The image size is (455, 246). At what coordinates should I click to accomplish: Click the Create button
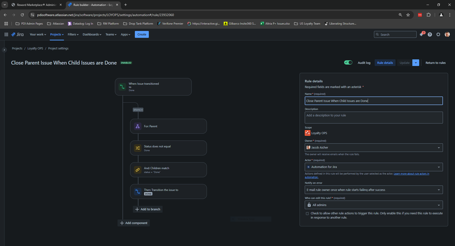point(142,35)
